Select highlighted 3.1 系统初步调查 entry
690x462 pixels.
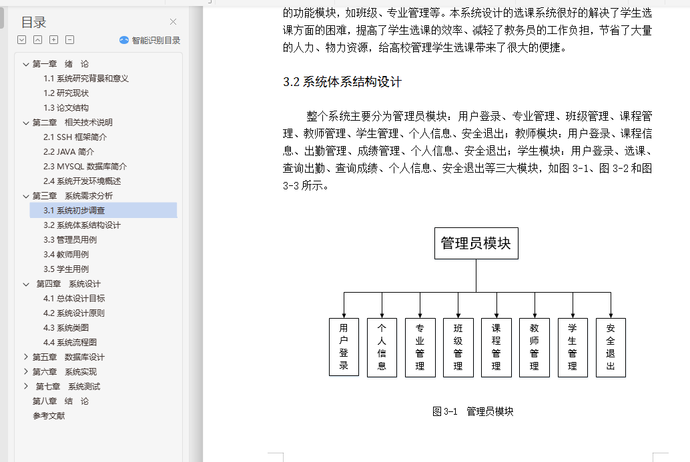click(x=103, y=211)
